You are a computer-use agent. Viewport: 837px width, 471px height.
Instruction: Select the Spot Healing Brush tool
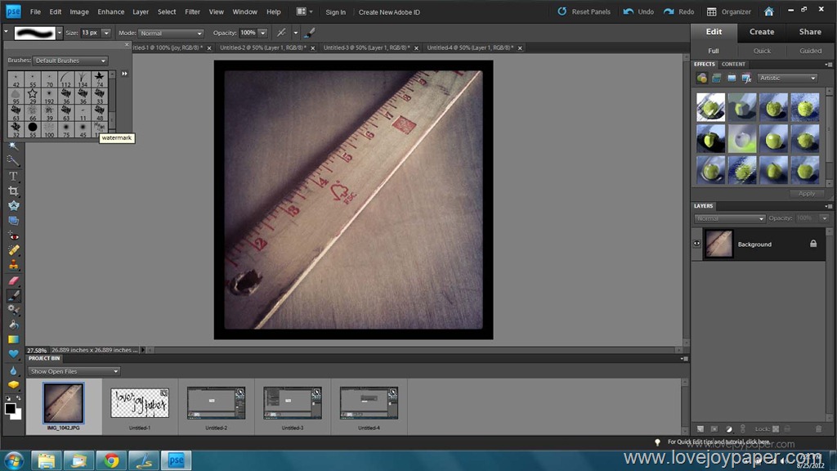[x=13, y=250]
